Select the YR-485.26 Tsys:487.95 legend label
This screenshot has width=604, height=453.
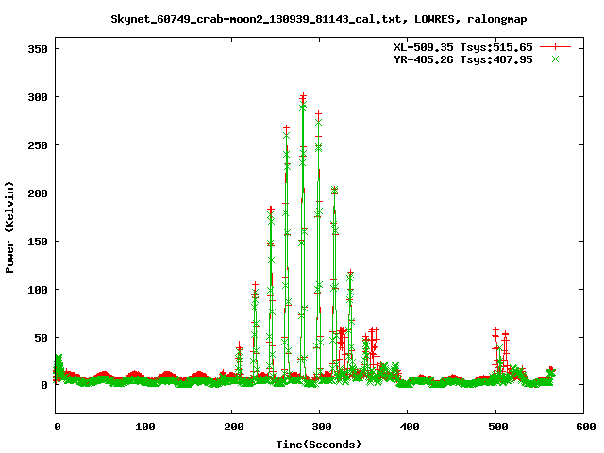tap(463, 59)
